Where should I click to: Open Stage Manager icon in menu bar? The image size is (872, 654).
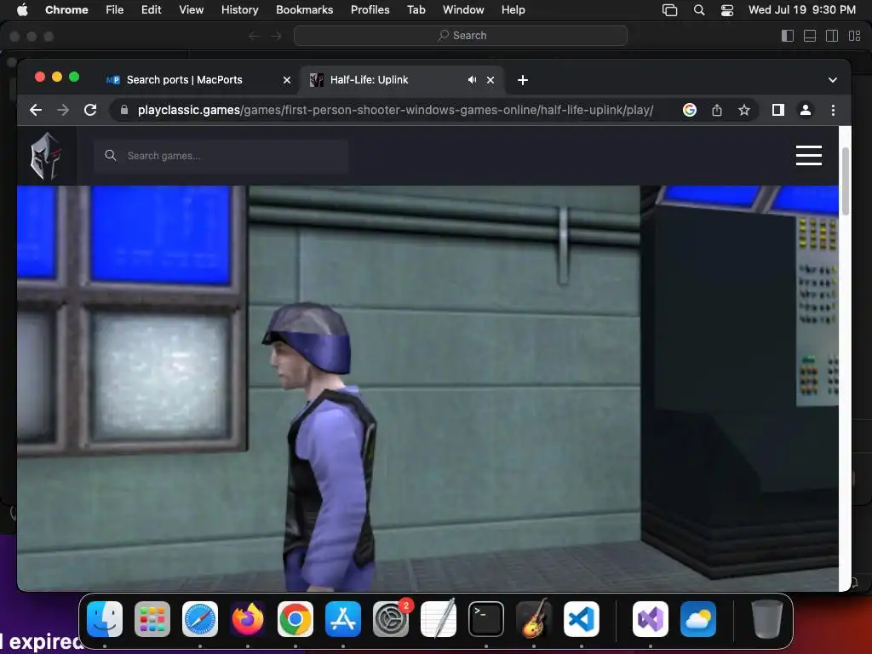click(x=669, y=10)
